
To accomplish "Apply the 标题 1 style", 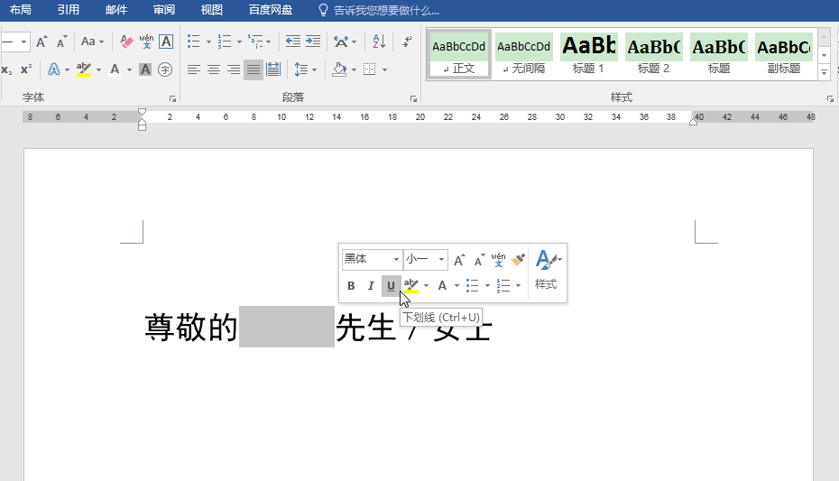I will [588, 53].
